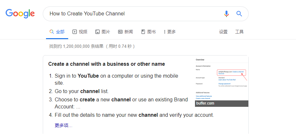
Task: Click the newspaper icon of the 新闻 tab
Action: (x=120, y=32)
